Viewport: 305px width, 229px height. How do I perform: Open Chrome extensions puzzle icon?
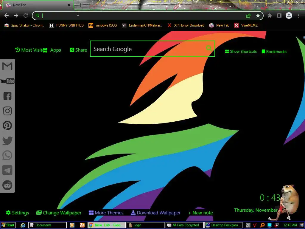pos(270,16)
